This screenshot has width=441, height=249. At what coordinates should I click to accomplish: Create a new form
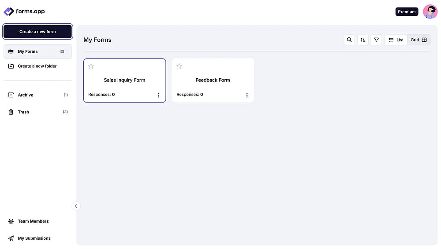pyautogui.click(x=37, y=31)
